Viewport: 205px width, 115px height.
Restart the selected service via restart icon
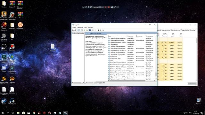pyautogui.click(x=103, y=30)
